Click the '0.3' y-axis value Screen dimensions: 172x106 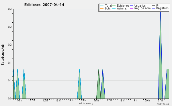pos(10,9)
